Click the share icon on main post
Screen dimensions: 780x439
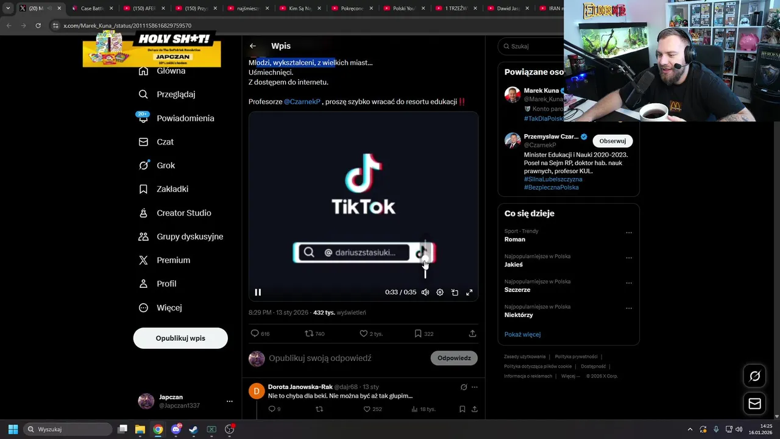pyautogui.click(x=472, y=334)
